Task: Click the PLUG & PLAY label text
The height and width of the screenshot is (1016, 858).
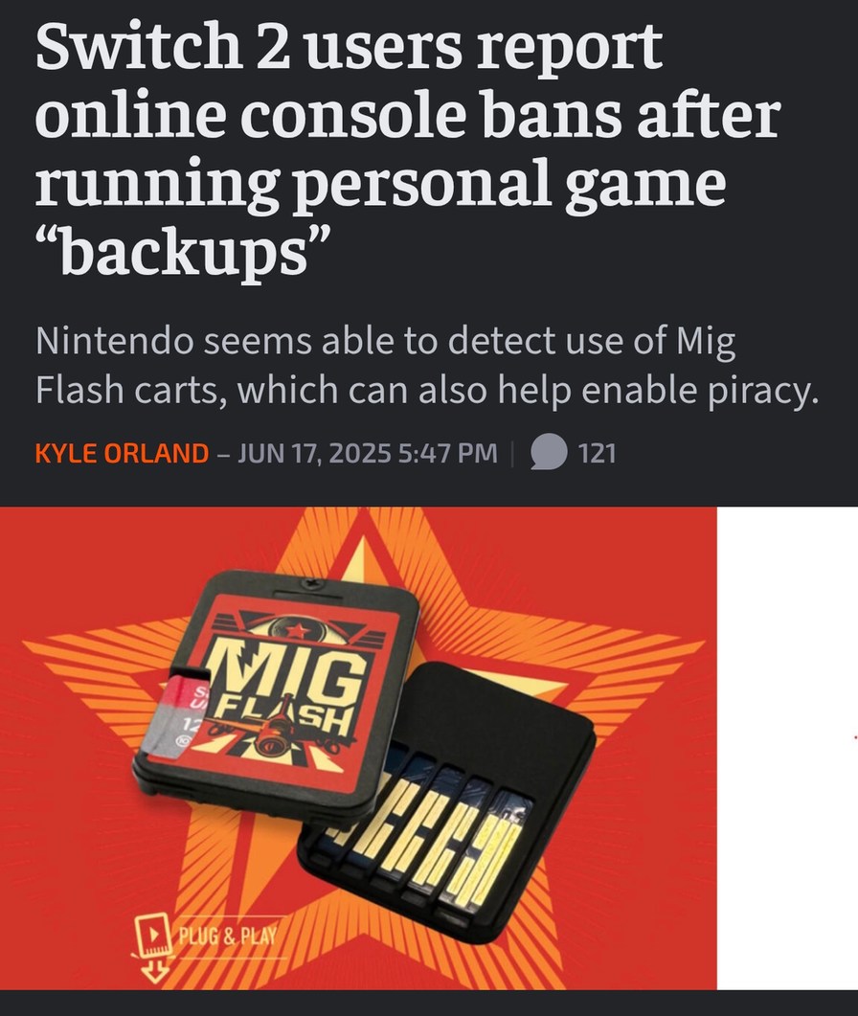Action: [x=228, y=936]
